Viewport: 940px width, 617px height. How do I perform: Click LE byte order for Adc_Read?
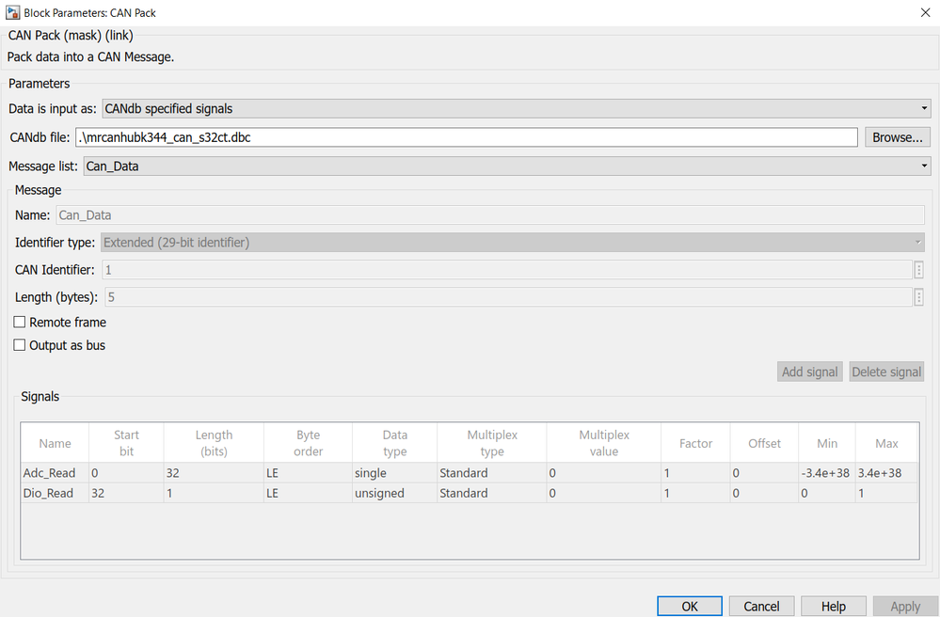pyautogui.click(x=308, y=473)
